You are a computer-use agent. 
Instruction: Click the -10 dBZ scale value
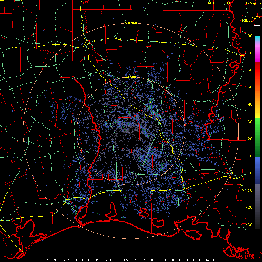tap(249, 190)
